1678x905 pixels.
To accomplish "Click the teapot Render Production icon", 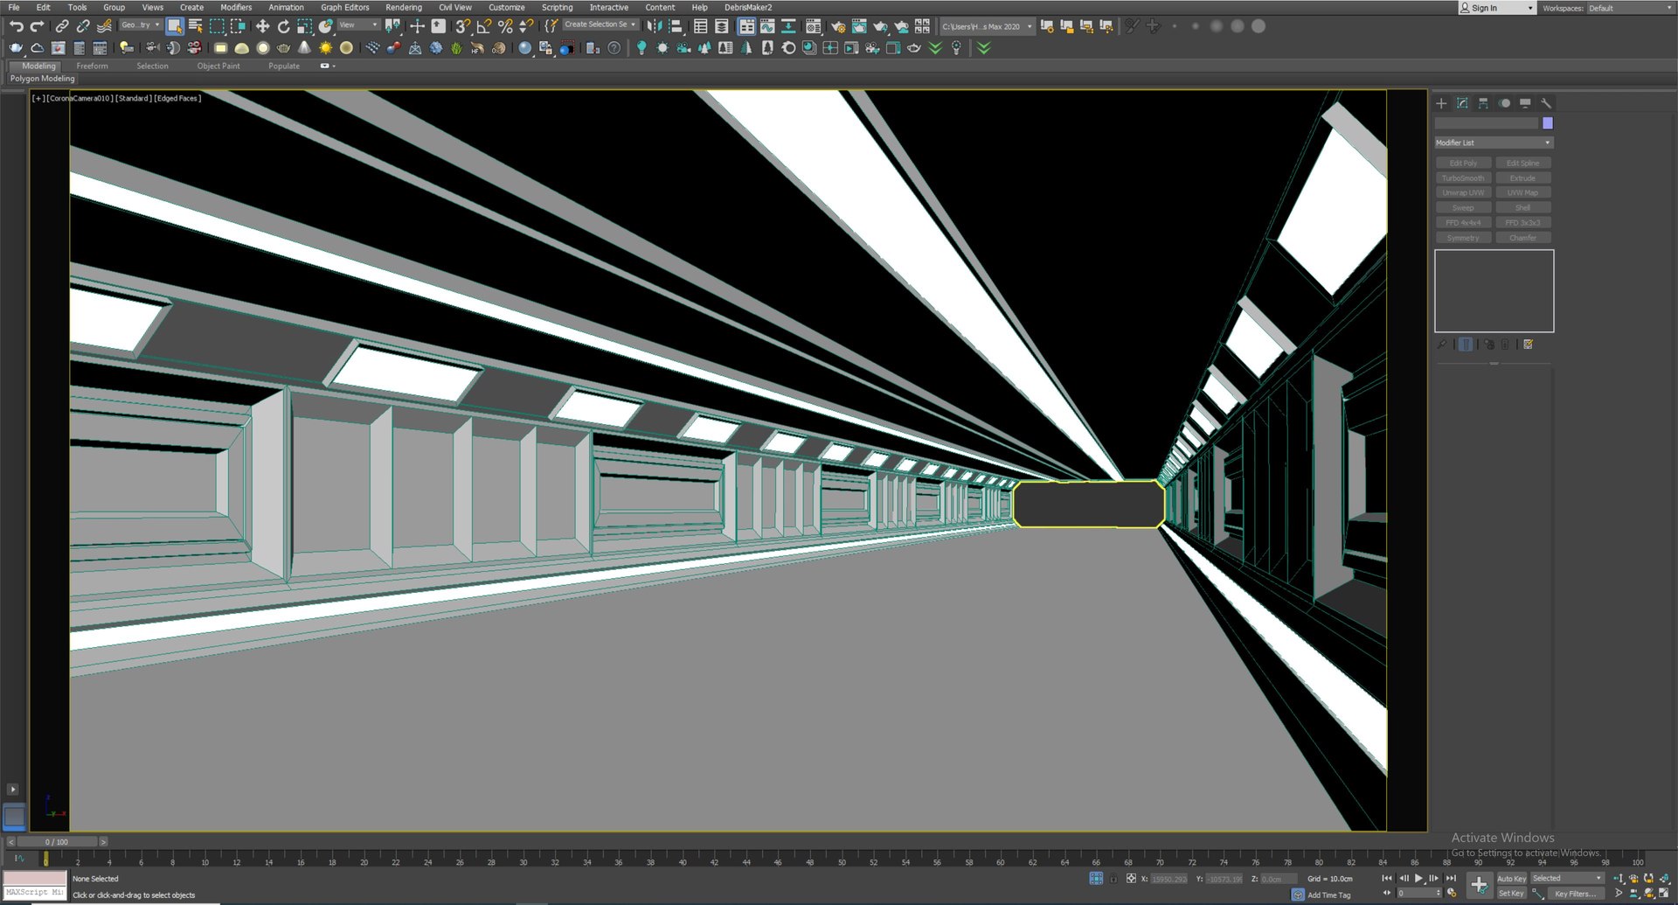I will 881,26.
